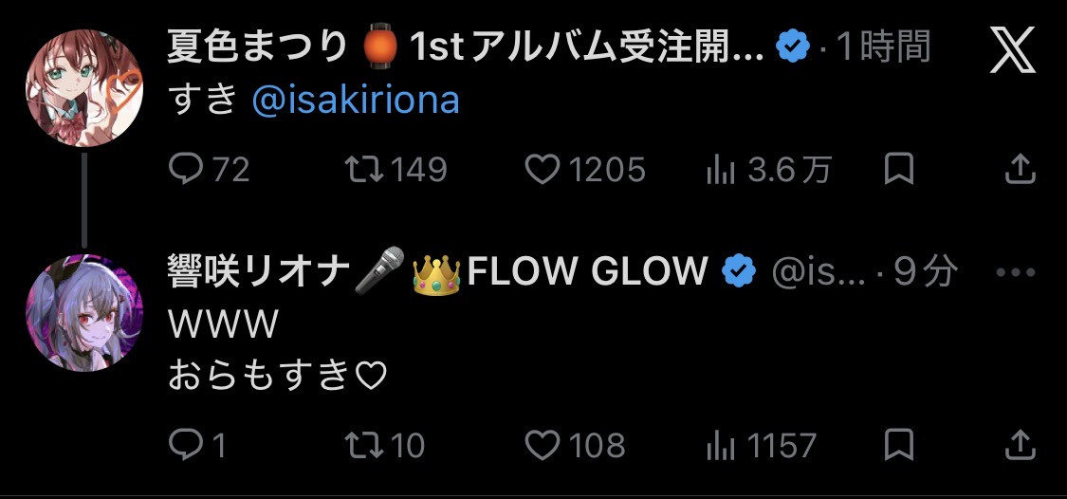Like the reply with 108 likes
Image resolution: width=1067 pixels, height=499 pixels.
tap(542, 444)
